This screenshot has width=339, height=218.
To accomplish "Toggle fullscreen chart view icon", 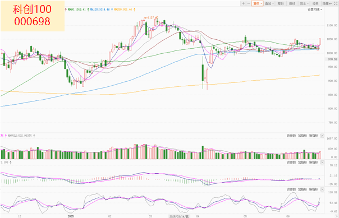I will click(x=336, y=3).
